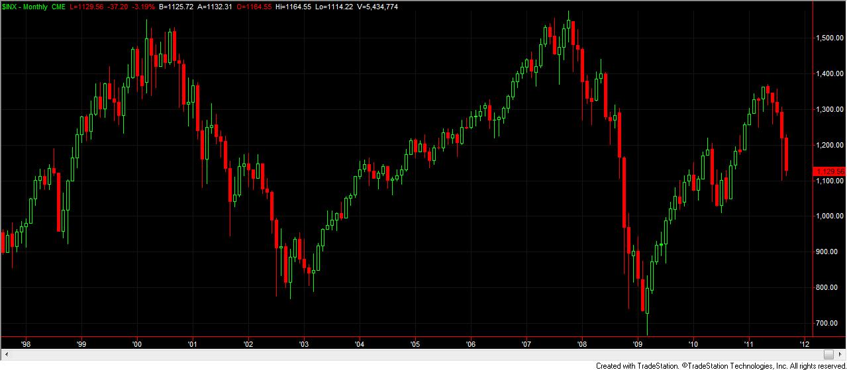Click the L=1129.56 last price value
Screen dimensions: 847x370
(87, 7)
